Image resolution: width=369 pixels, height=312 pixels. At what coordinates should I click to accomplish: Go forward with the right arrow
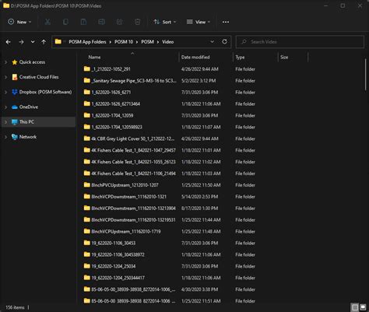(x=21, y=42)
